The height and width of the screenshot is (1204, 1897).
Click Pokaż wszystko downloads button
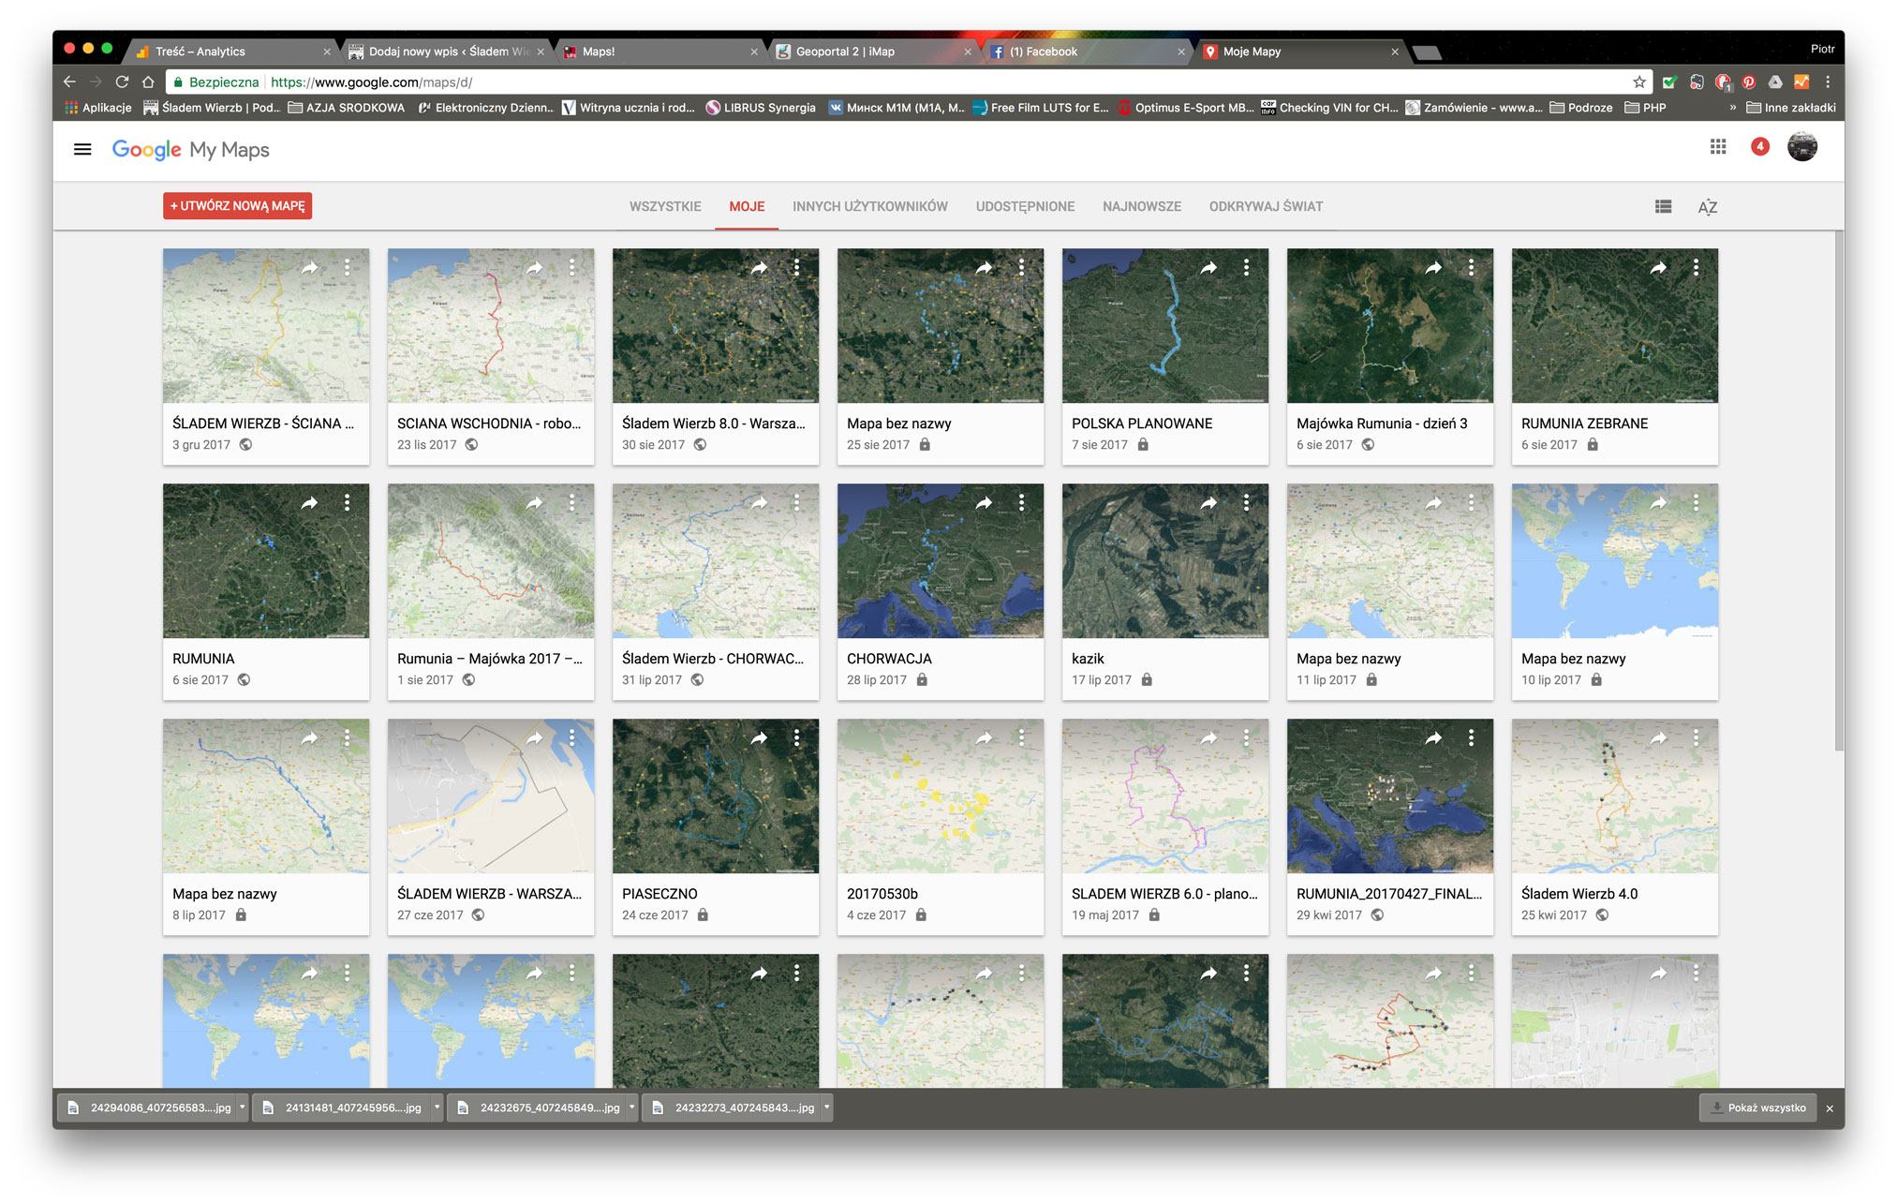pos(1757,1107)
